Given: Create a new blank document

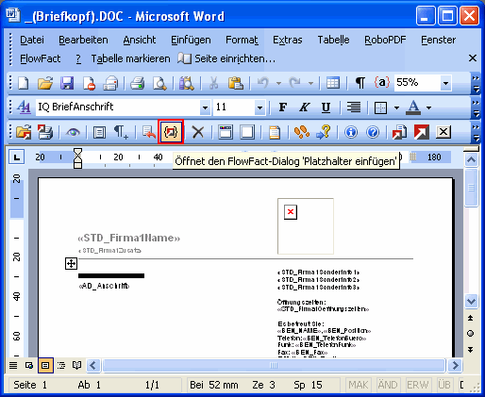Looking at the screenshot, I should click(x=24, y=83).
